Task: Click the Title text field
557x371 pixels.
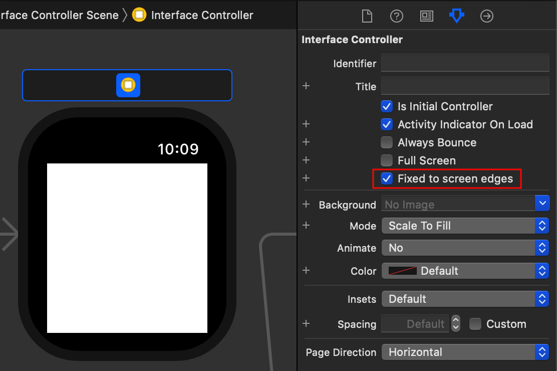Action: (465, 86)
